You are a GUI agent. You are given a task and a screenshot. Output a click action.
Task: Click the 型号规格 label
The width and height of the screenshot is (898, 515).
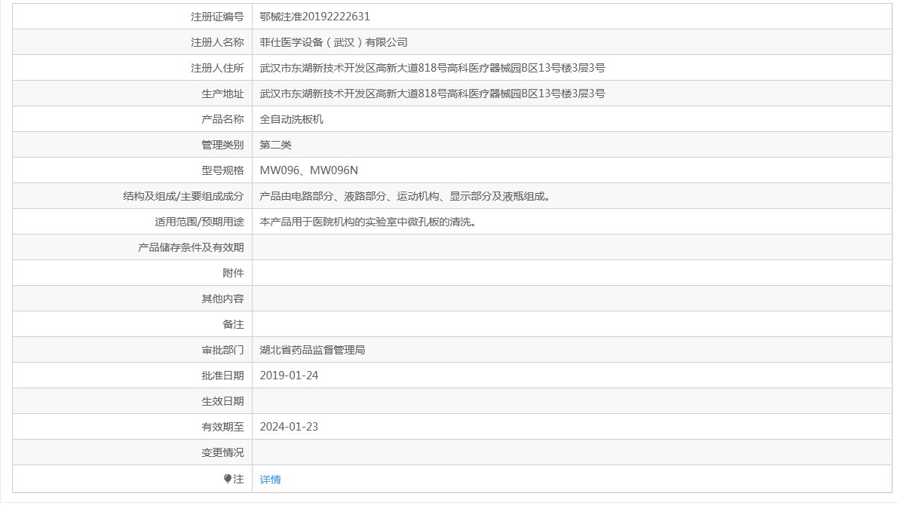pyautogui.click(x=222, y=170)
